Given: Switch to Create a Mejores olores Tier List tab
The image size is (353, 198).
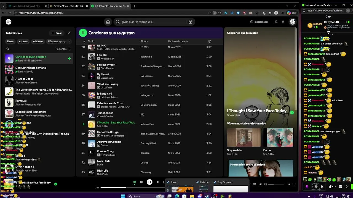Looking at the screenshot, I should (x=69, y=6).
